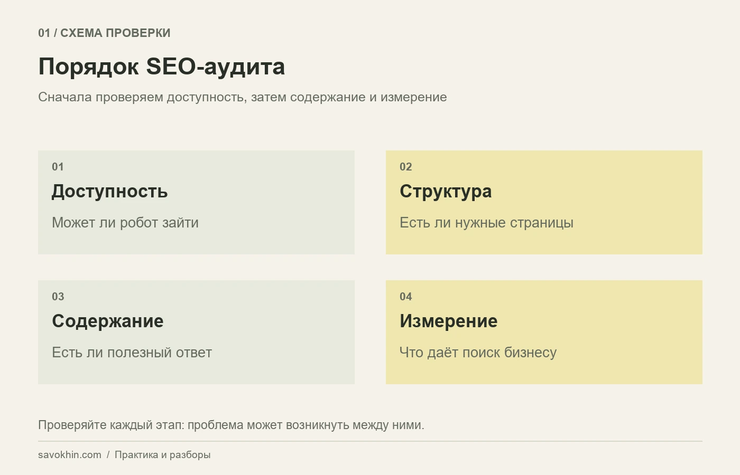The width and height of the screenshot is (740, 475).
Task: Click the 'Содержание' card title
Action: coord(108,321)
